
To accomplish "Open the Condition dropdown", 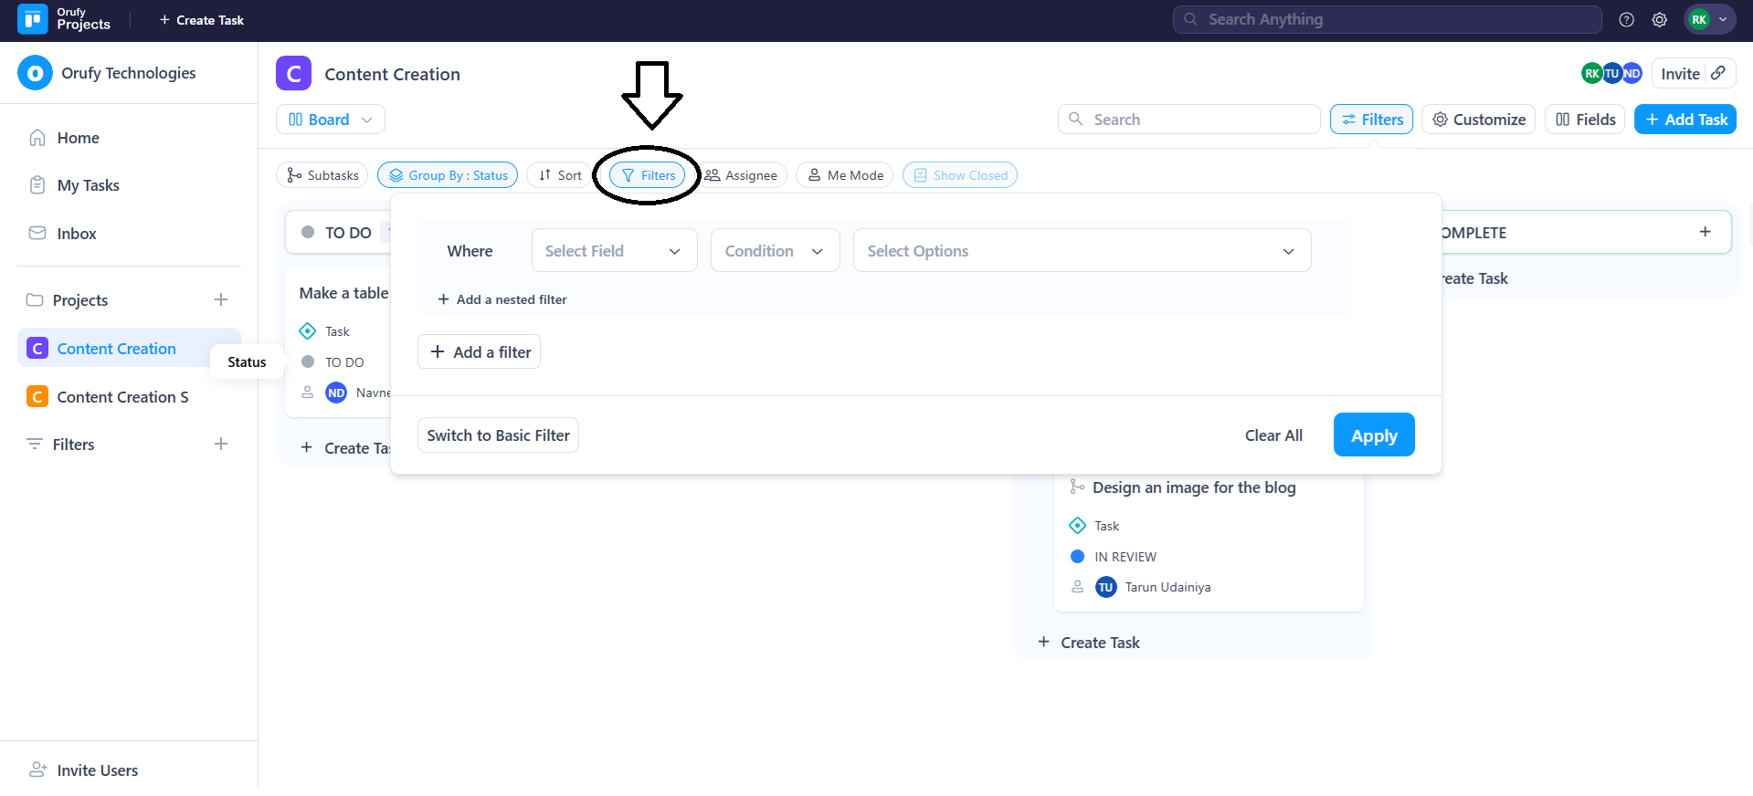I will coord(774,251).
